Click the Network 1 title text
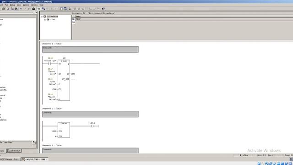The image size is (293, 165). tap(52, 44)
